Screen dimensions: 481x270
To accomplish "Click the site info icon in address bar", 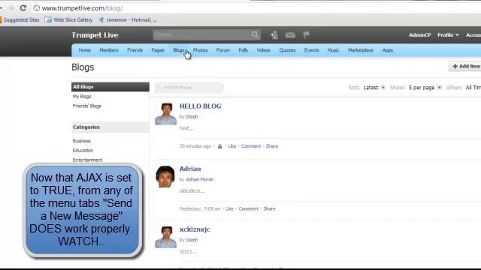I will [x=36, y=8].
